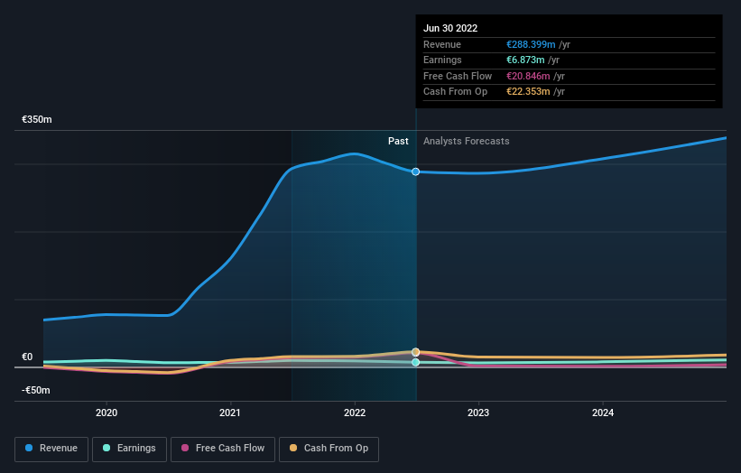Click the Earnings row label in tooltip
Screen dimensions: 741x473
point(442,60)
